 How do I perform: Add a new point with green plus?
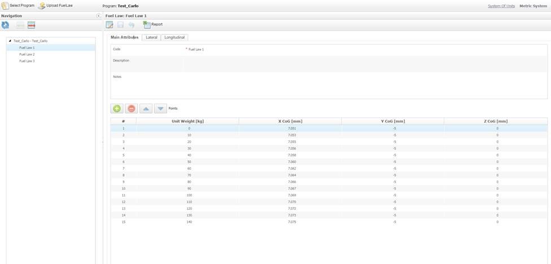click(x=117, y=108)
